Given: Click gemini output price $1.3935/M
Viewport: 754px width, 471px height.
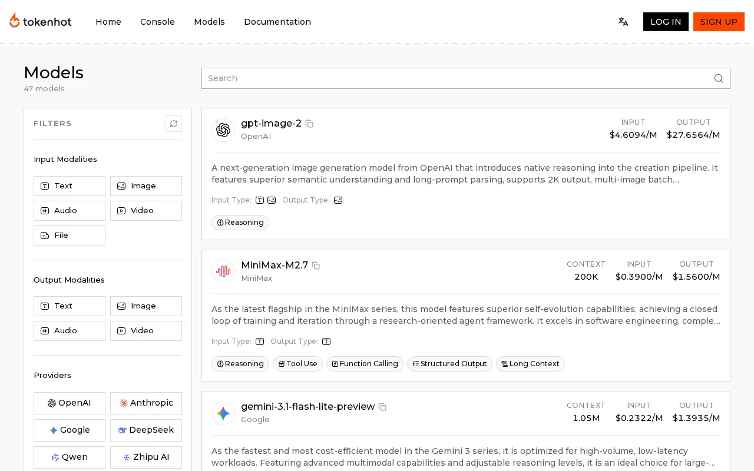Looking at the screenshot, I should tap(696, 418).
